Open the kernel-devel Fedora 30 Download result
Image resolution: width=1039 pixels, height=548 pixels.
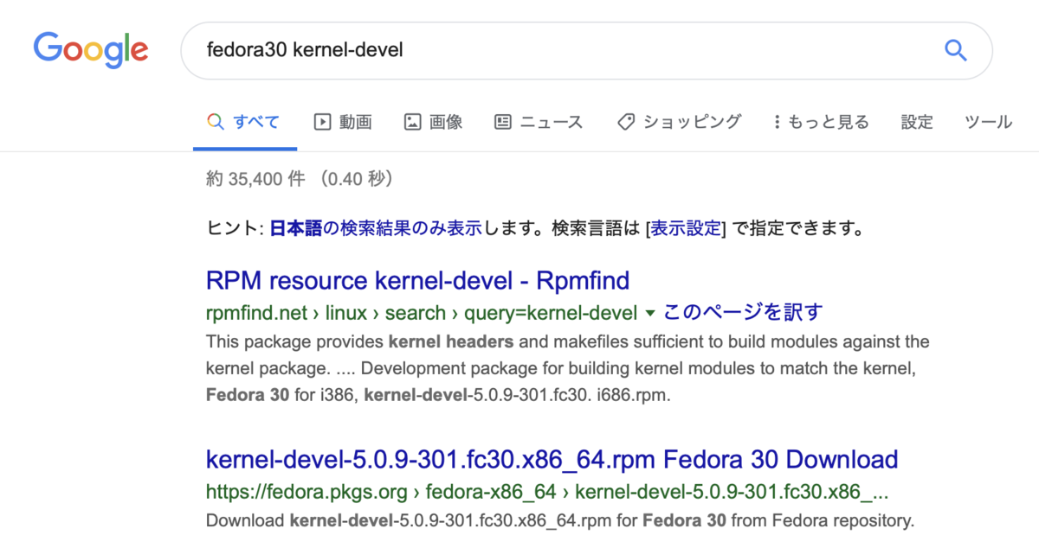pos(552,459)
